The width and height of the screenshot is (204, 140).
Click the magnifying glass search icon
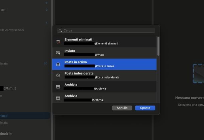[x=60, y=30]
